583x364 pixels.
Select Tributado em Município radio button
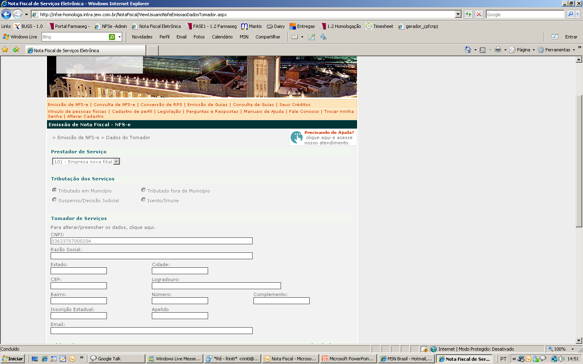pyautogui.click(x=54, y=190)
